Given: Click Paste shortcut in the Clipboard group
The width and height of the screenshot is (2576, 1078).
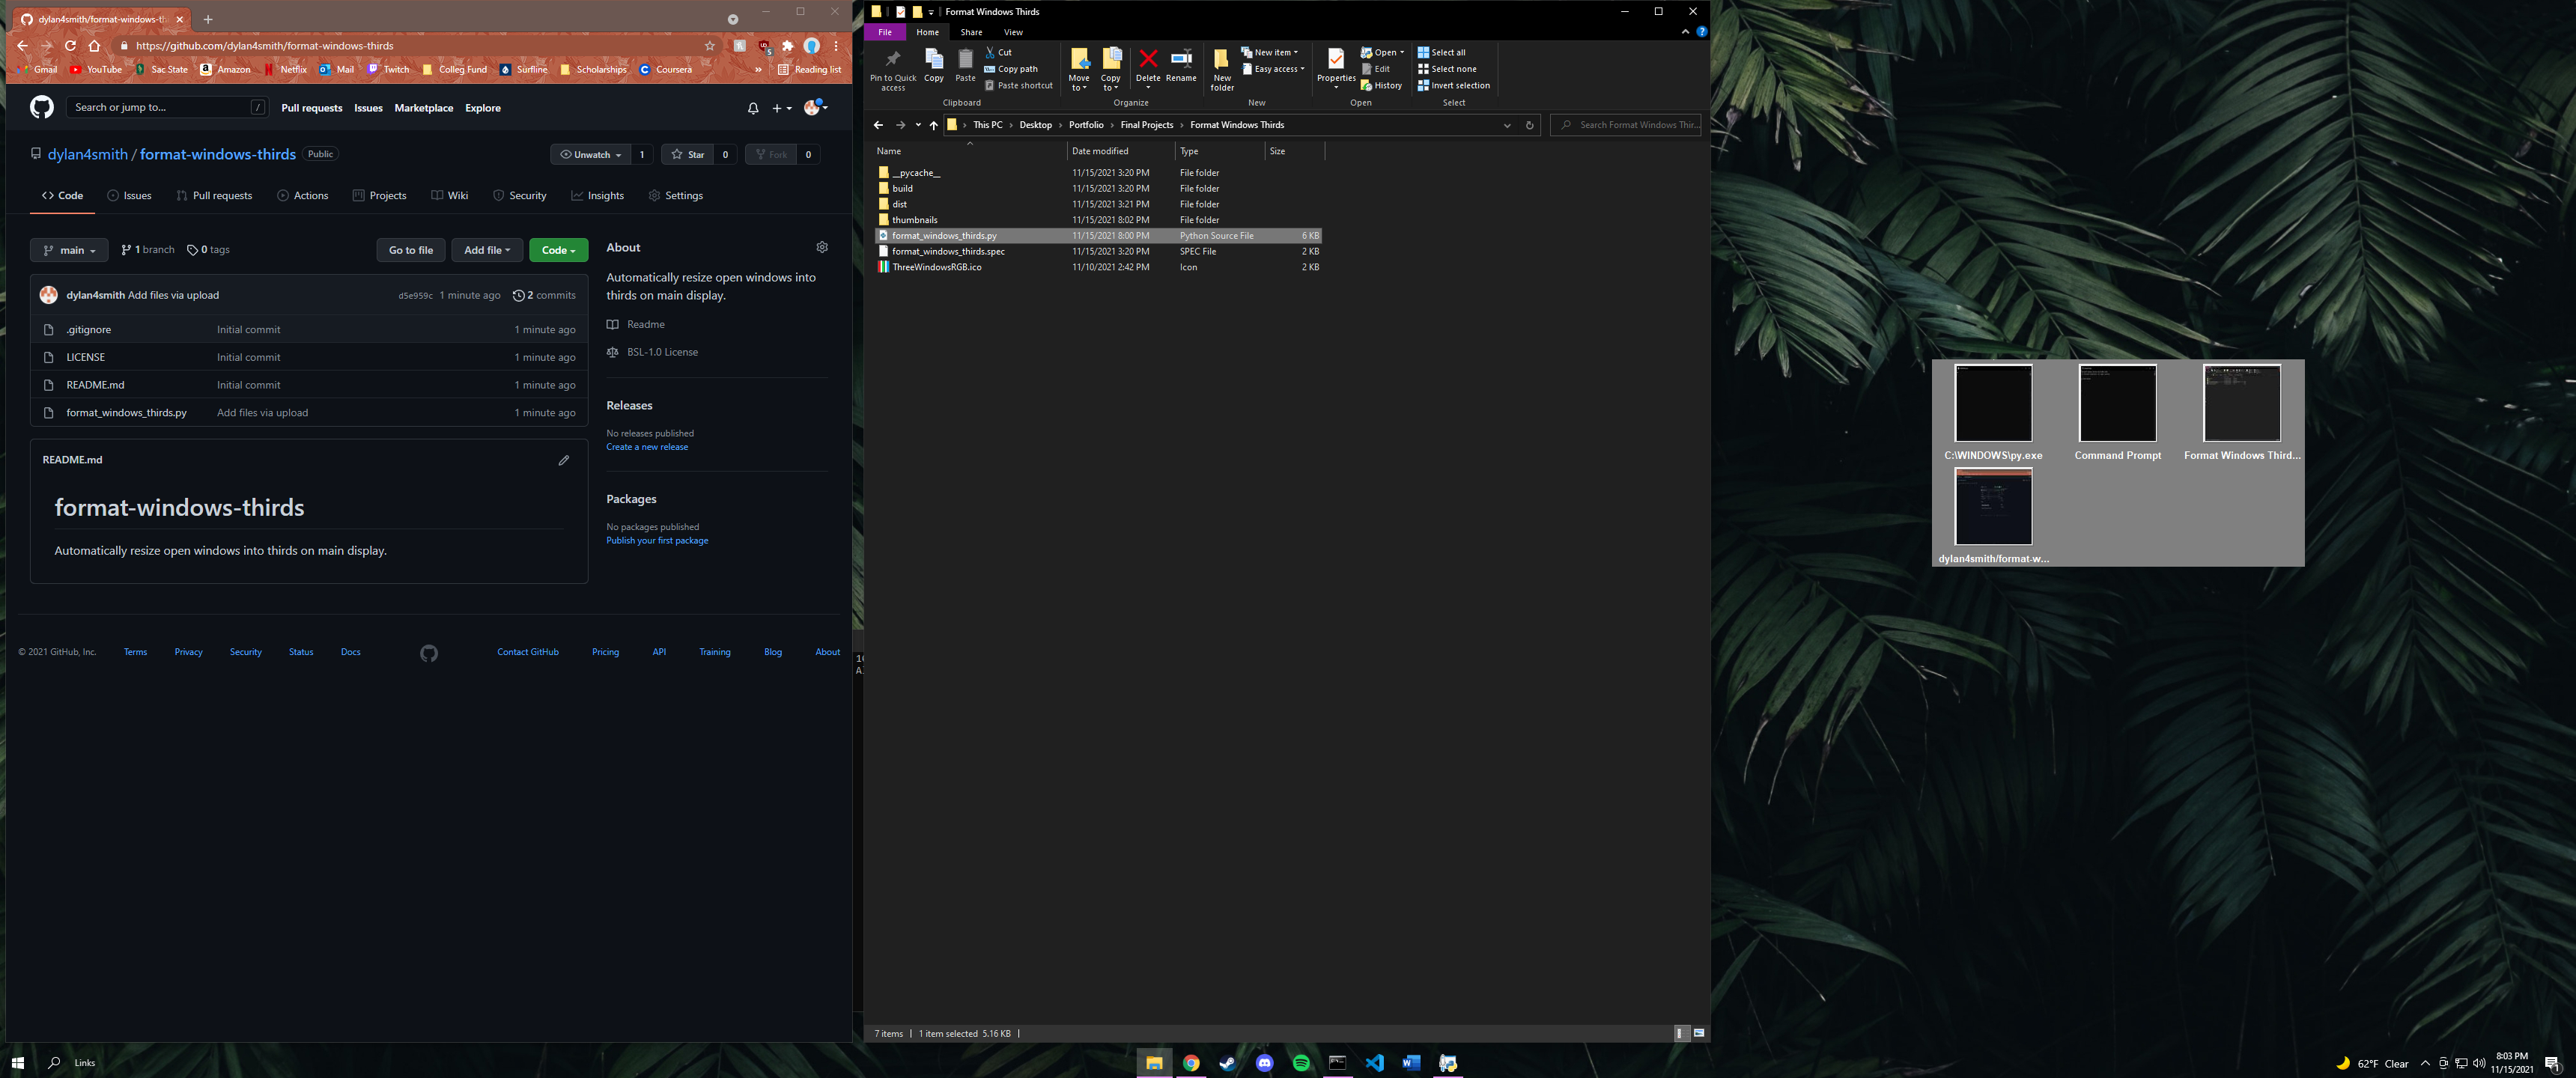Looking at the screenshot, I should tap(1018, 85).
